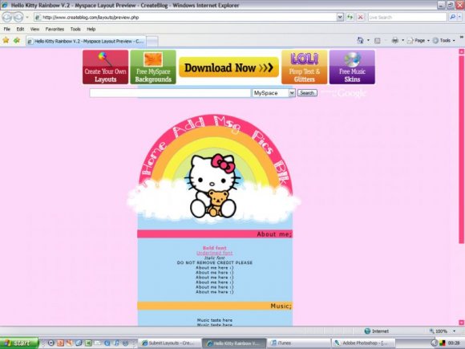The image size is (465, 349).
Task: Open the File menu
Action: [x=7, y=29]
